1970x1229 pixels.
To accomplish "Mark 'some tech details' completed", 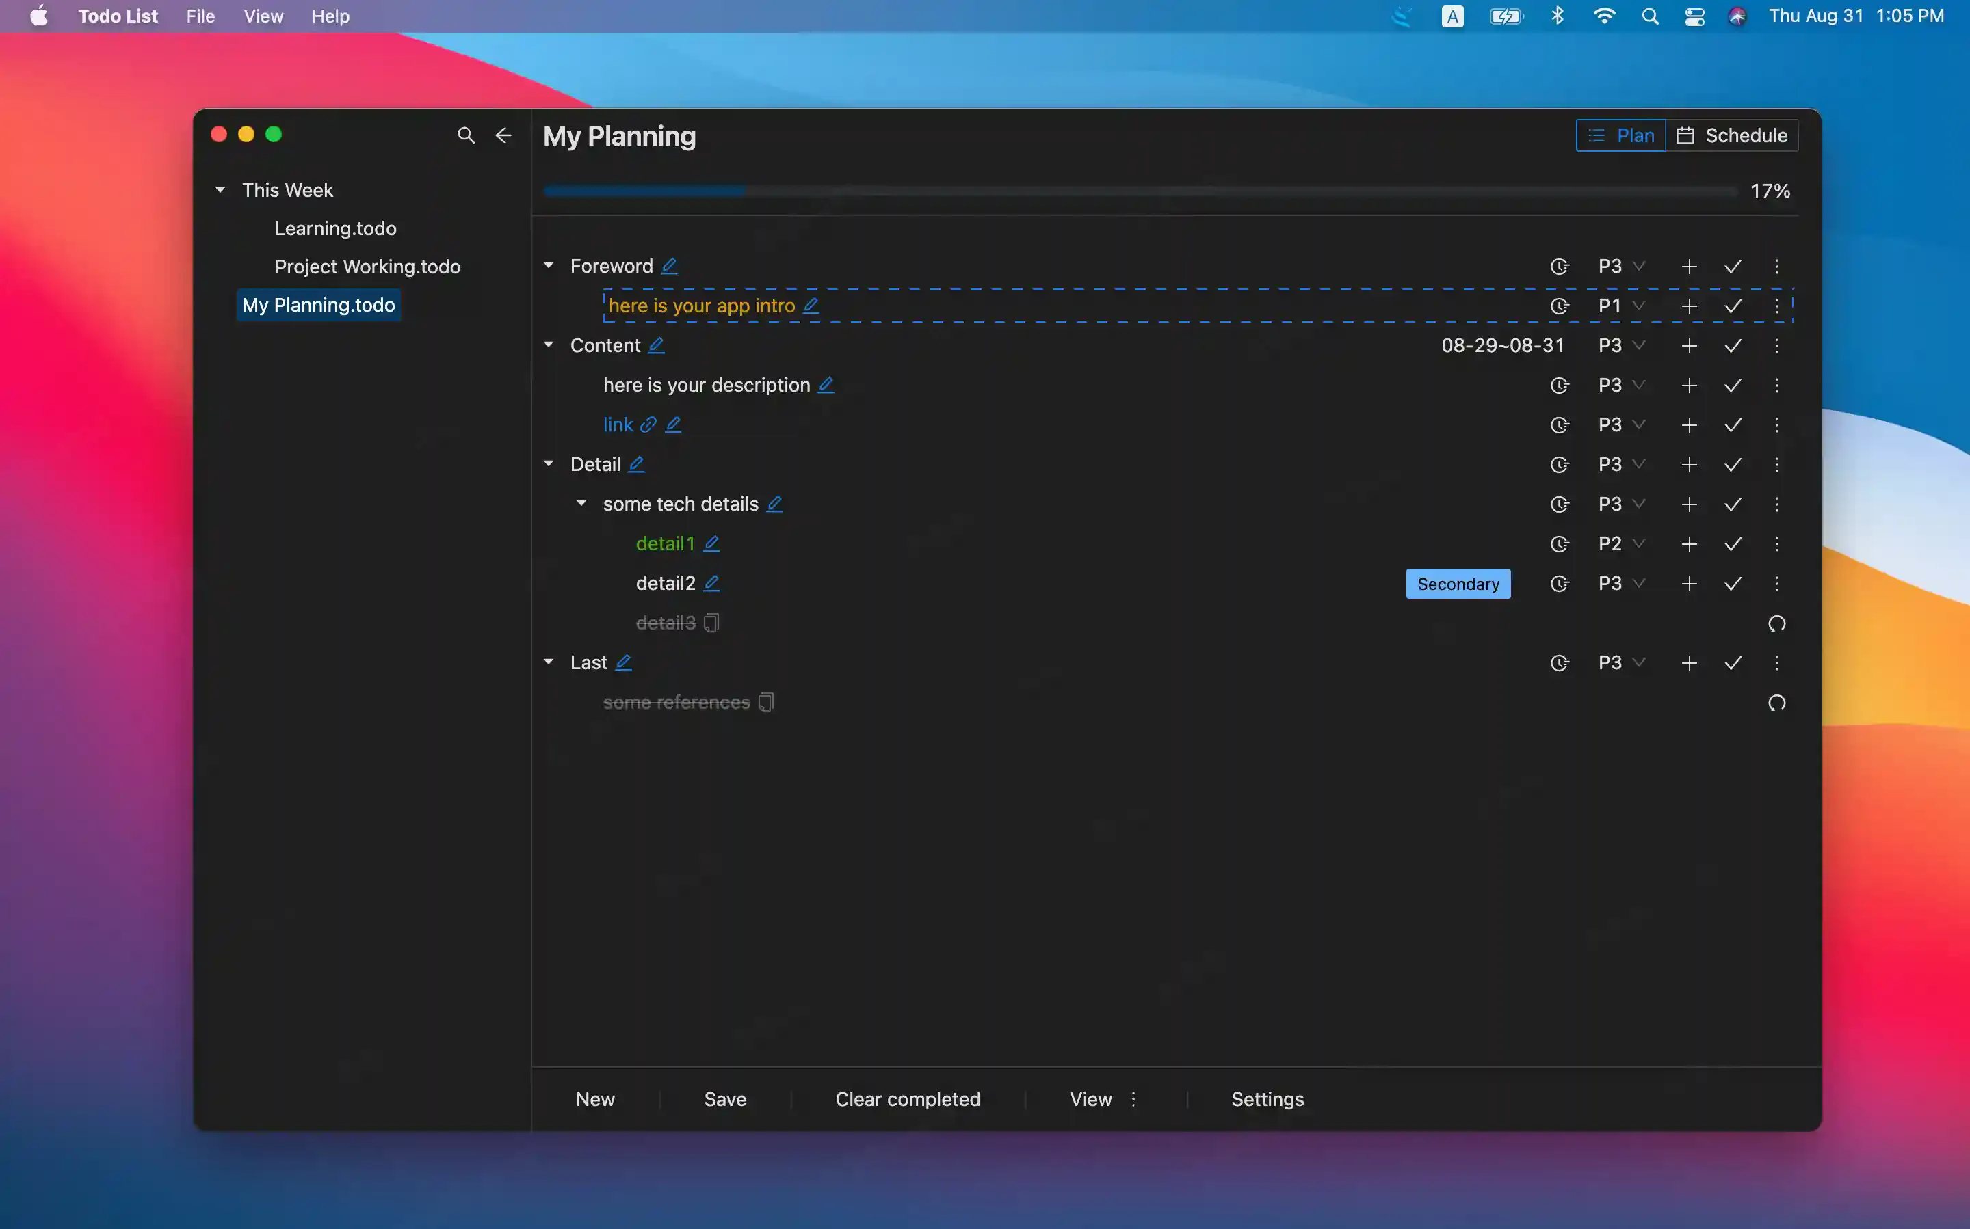I will coord(1733,504).
